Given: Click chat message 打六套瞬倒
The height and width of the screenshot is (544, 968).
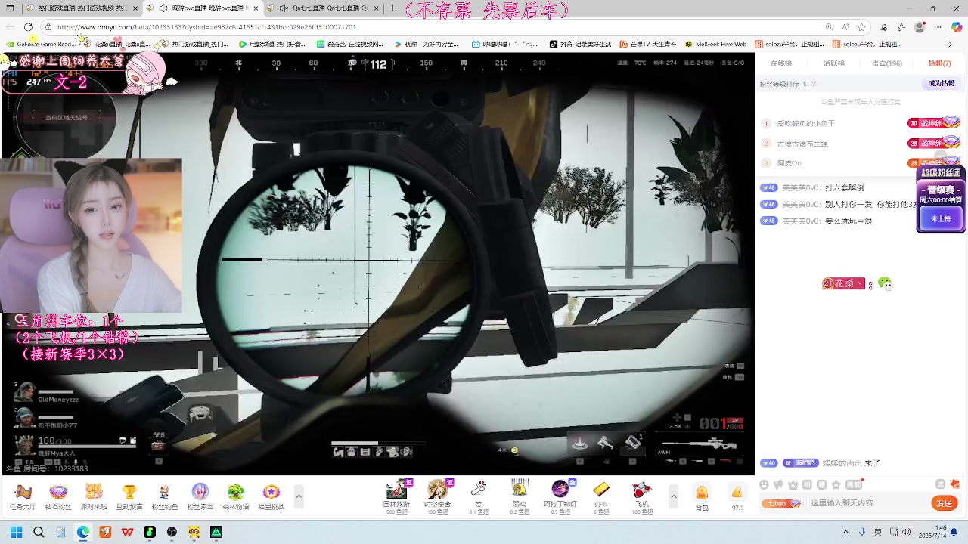Looking at the screenshot, I should click(843, 187).
